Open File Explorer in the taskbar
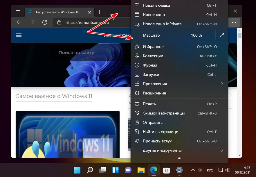 coord(141,170)
